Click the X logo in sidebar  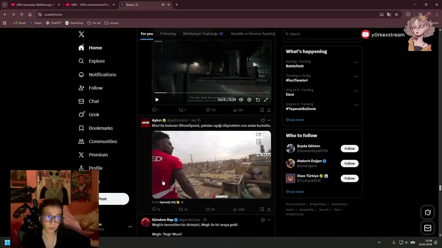coord(81,34)
